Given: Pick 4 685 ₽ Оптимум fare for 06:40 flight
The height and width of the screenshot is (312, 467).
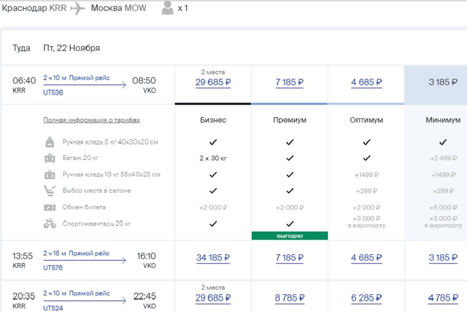Looking at the screenshot, I should [x=366, y=82].
